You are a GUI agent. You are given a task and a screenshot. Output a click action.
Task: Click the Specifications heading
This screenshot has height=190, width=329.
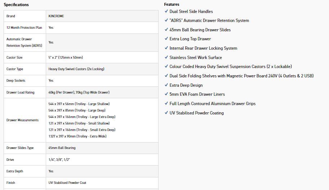(x=16, y=5)
